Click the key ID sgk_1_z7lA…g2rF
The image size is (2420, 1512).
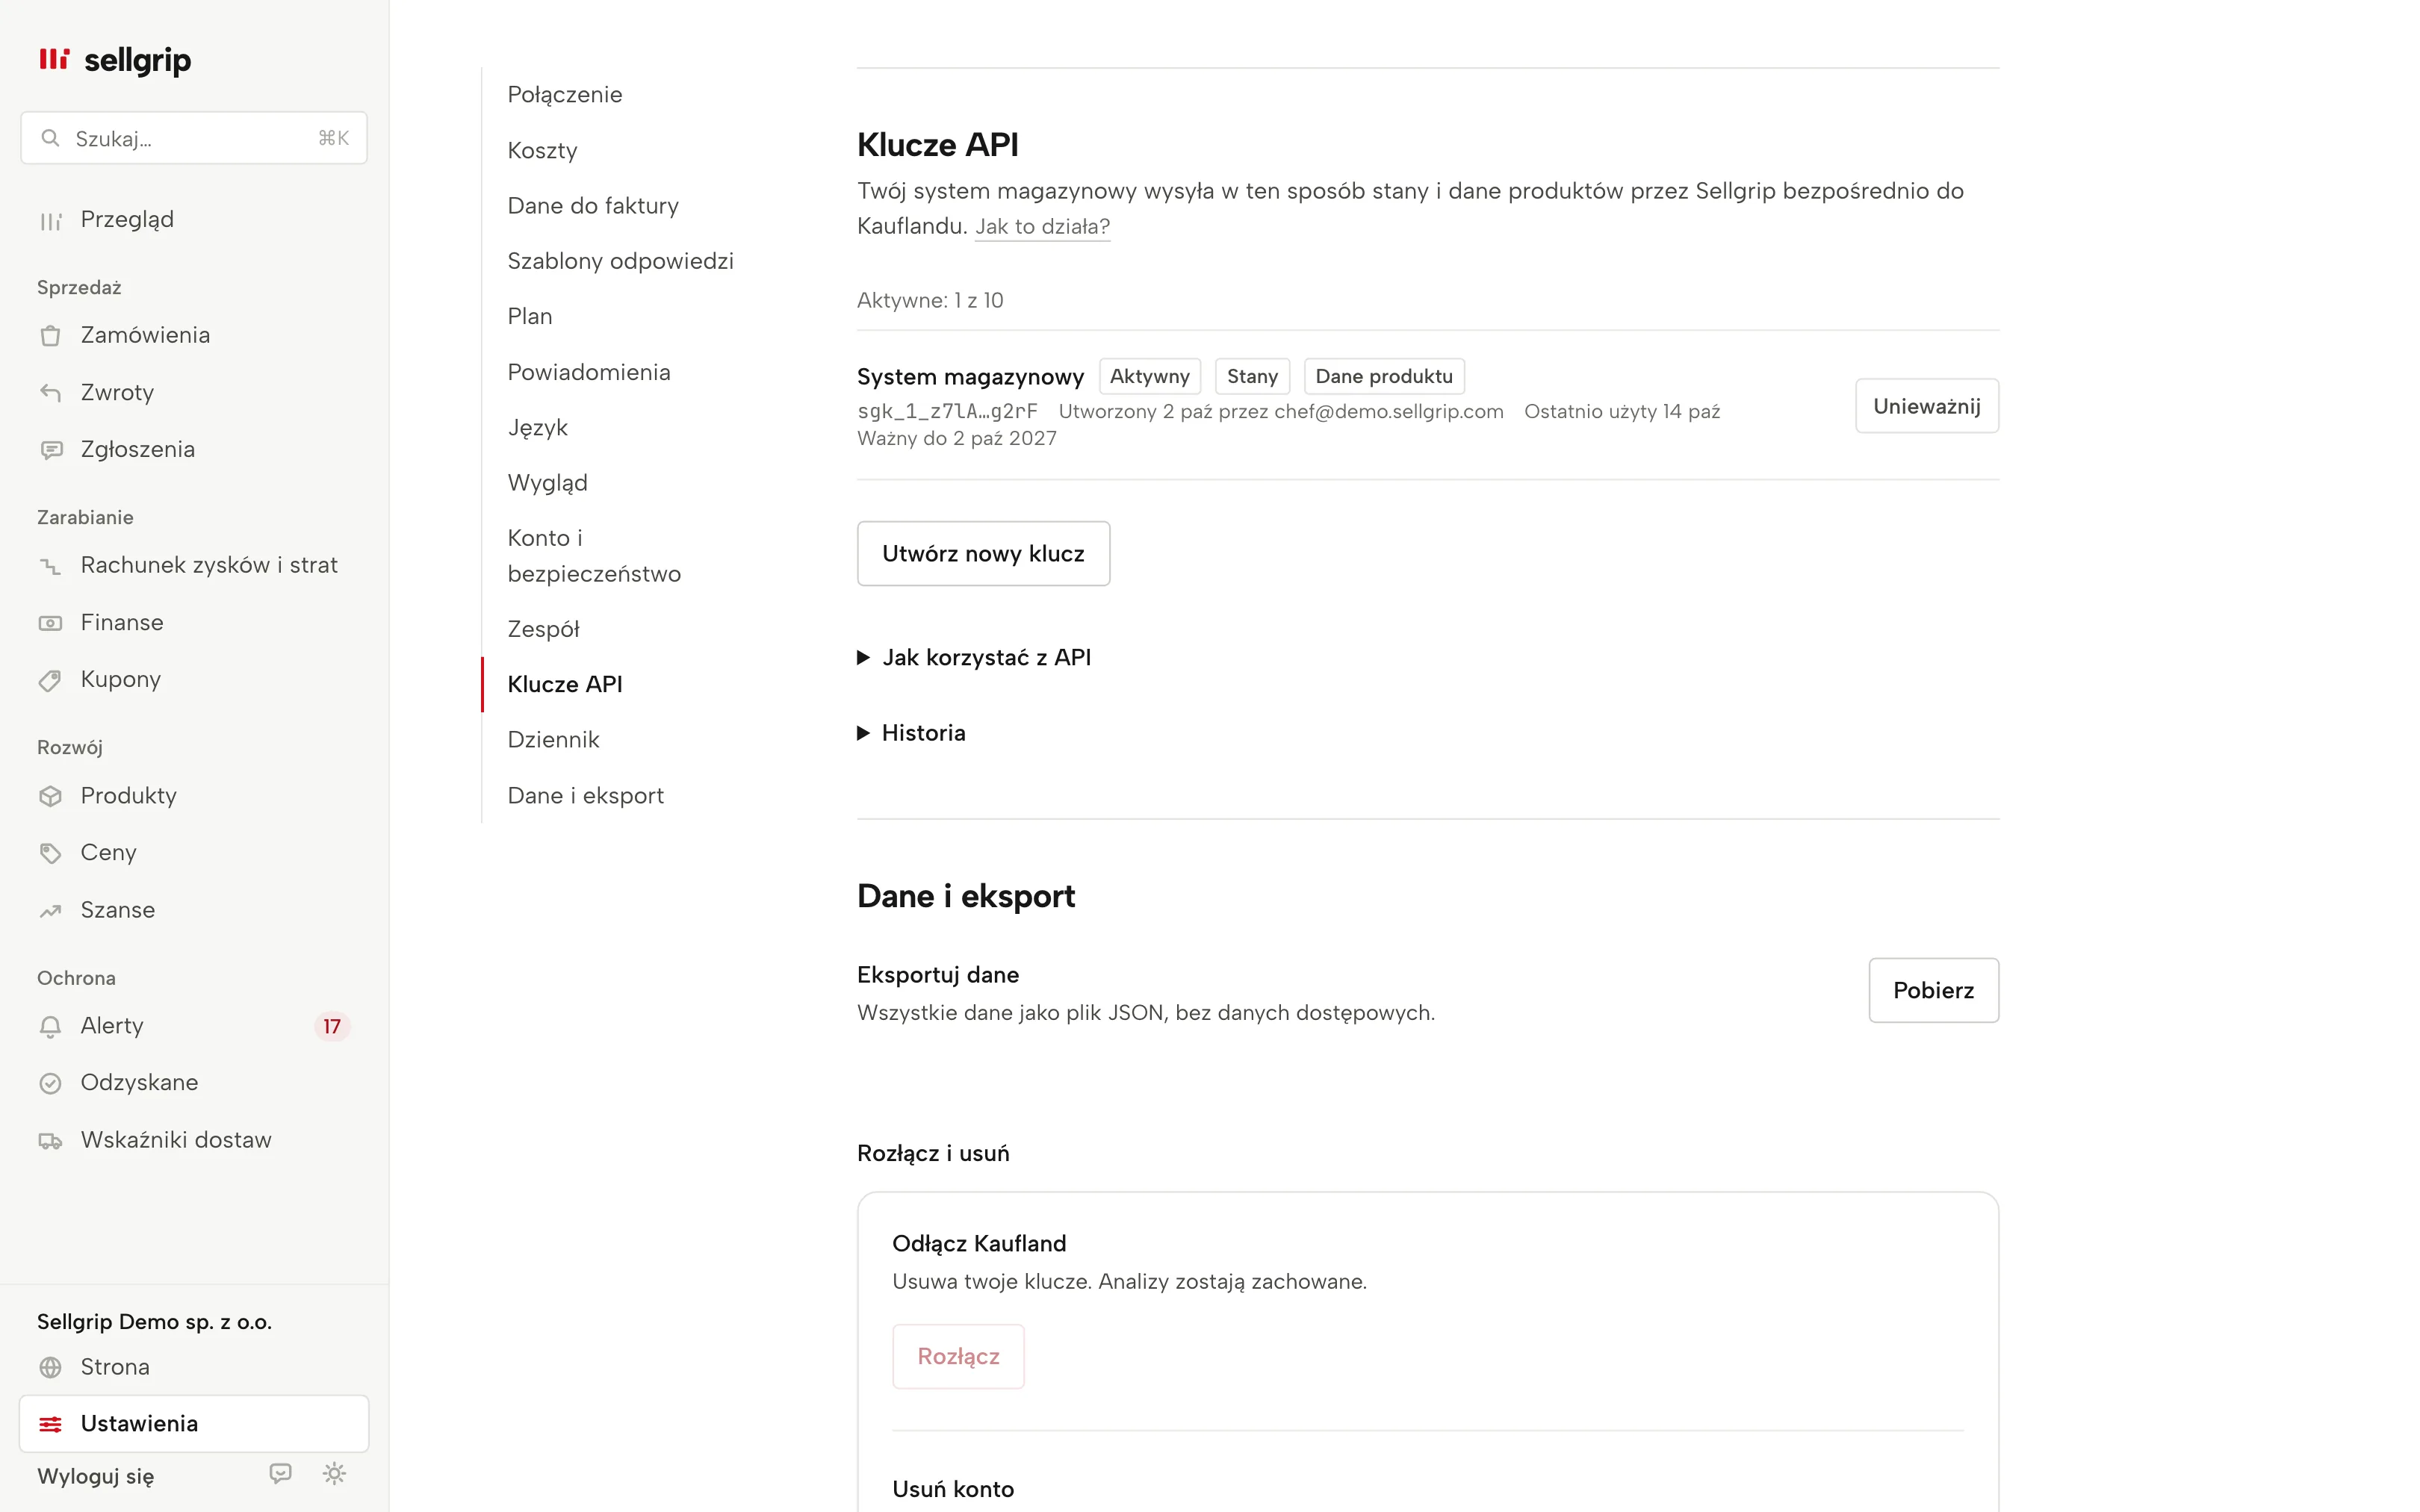click(x=947, y=411)
